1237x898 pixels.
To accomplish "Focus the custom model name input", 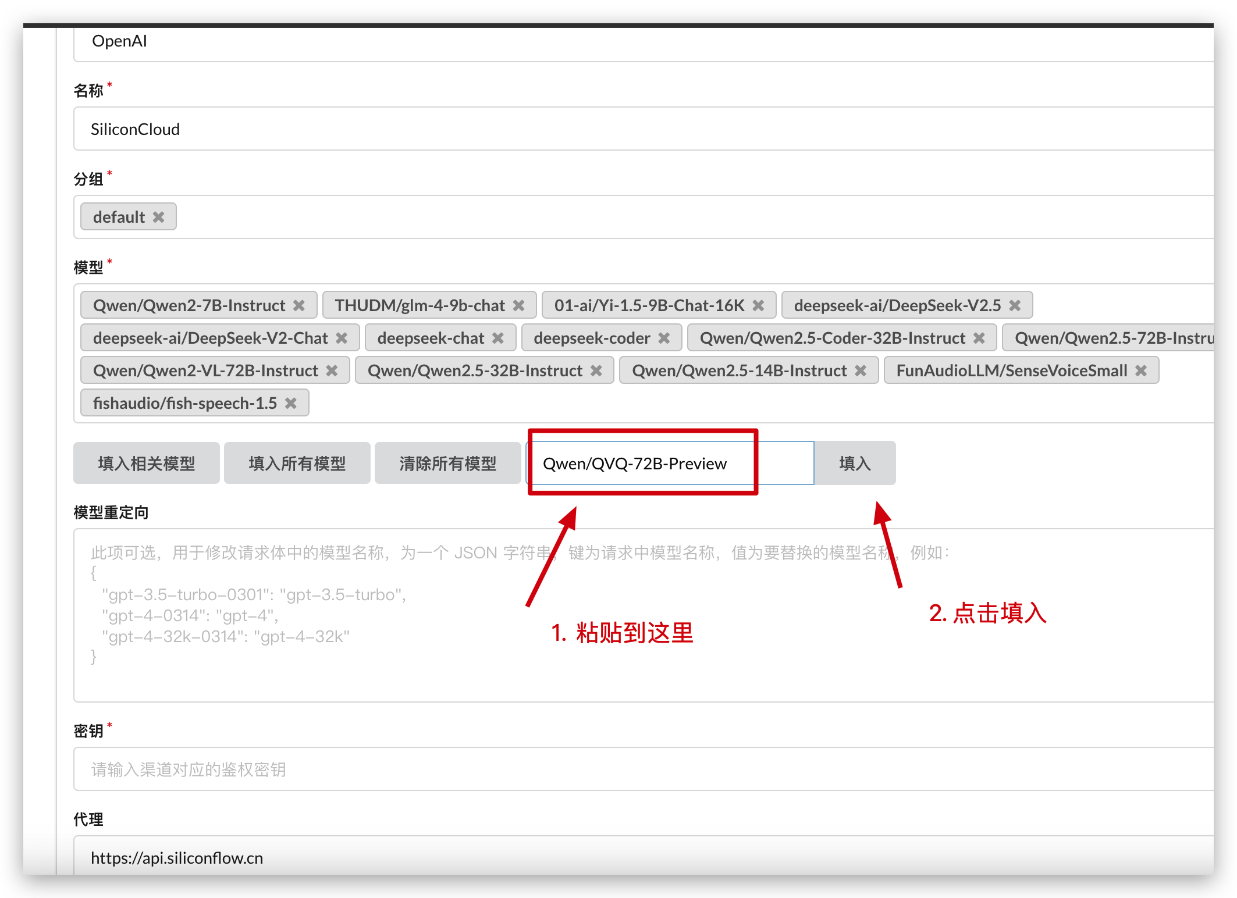I will coord(669,463).
